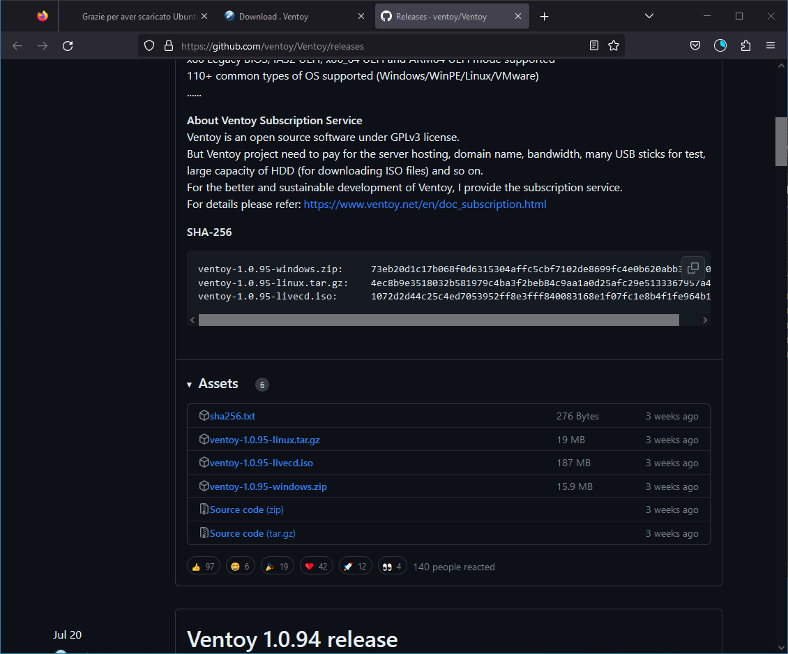Image resolution: width=788 pixels, height=654 pixels.
Task: Close the Releases ventoy/Ventoy tab
Action: click(518, 16)
